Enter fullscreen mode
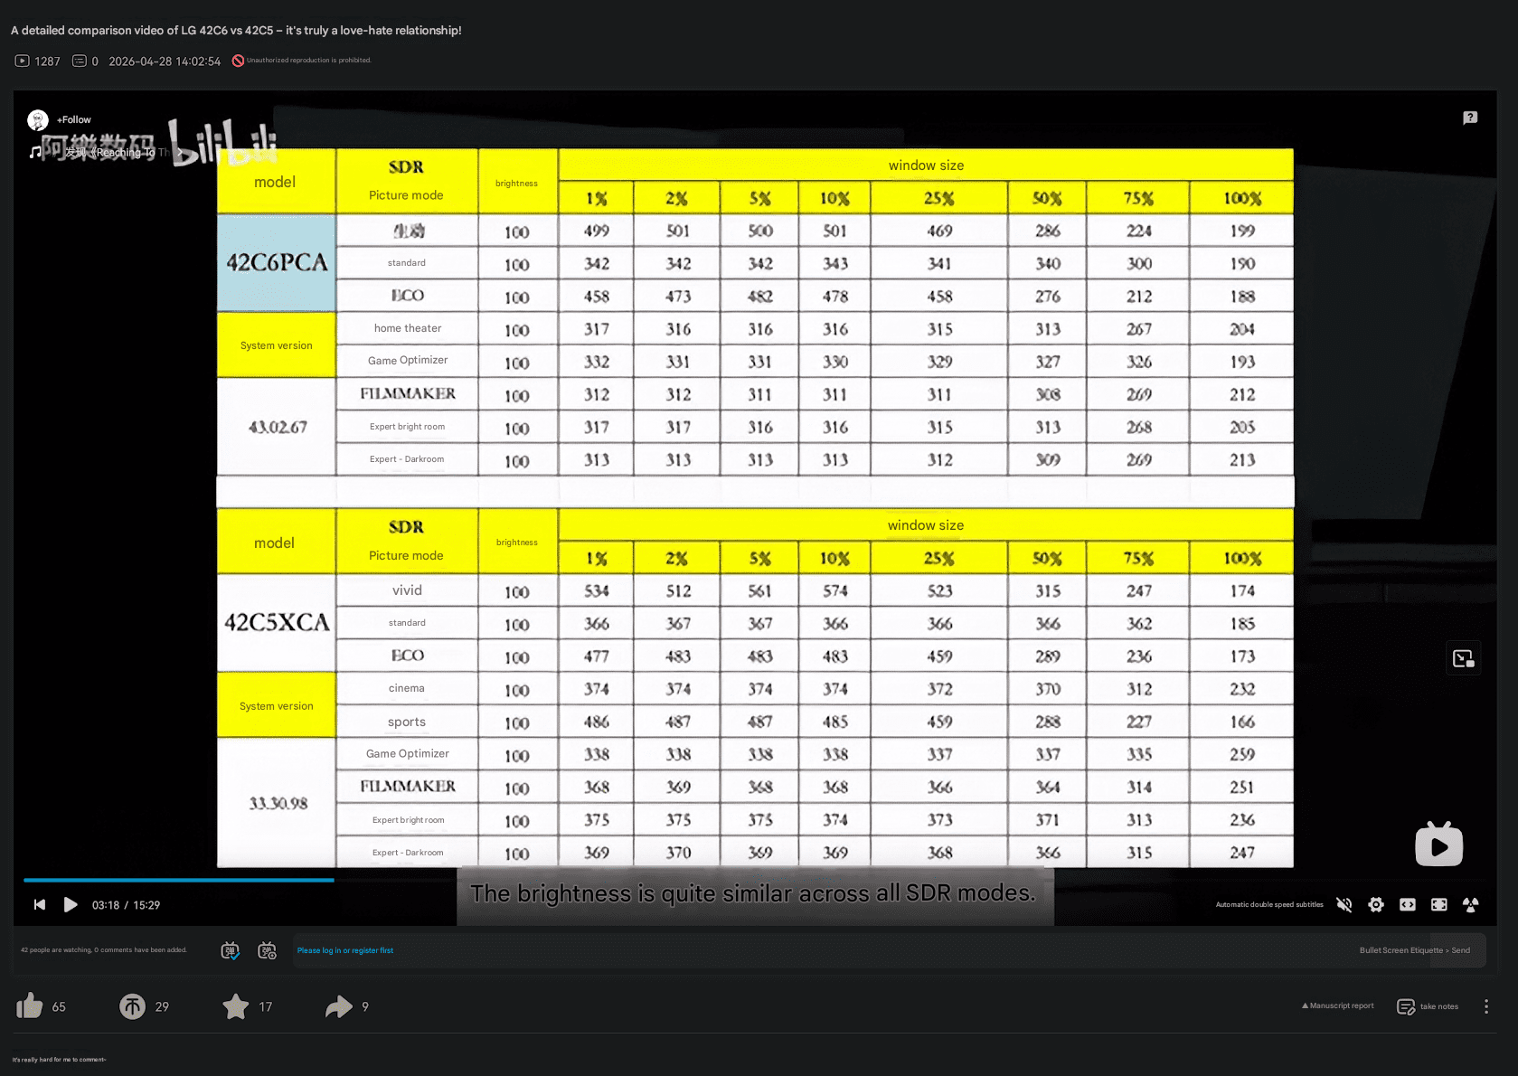Viewport: 1518px width, 1076px height. [x=1439, y=905]
